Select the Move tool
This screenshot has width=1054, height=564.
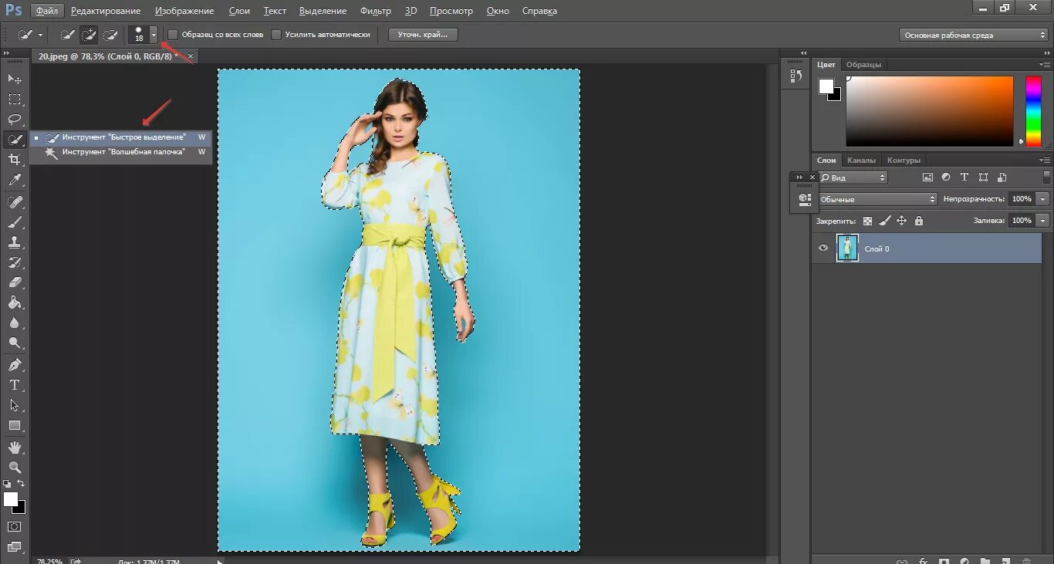click(x=14, y=79)
